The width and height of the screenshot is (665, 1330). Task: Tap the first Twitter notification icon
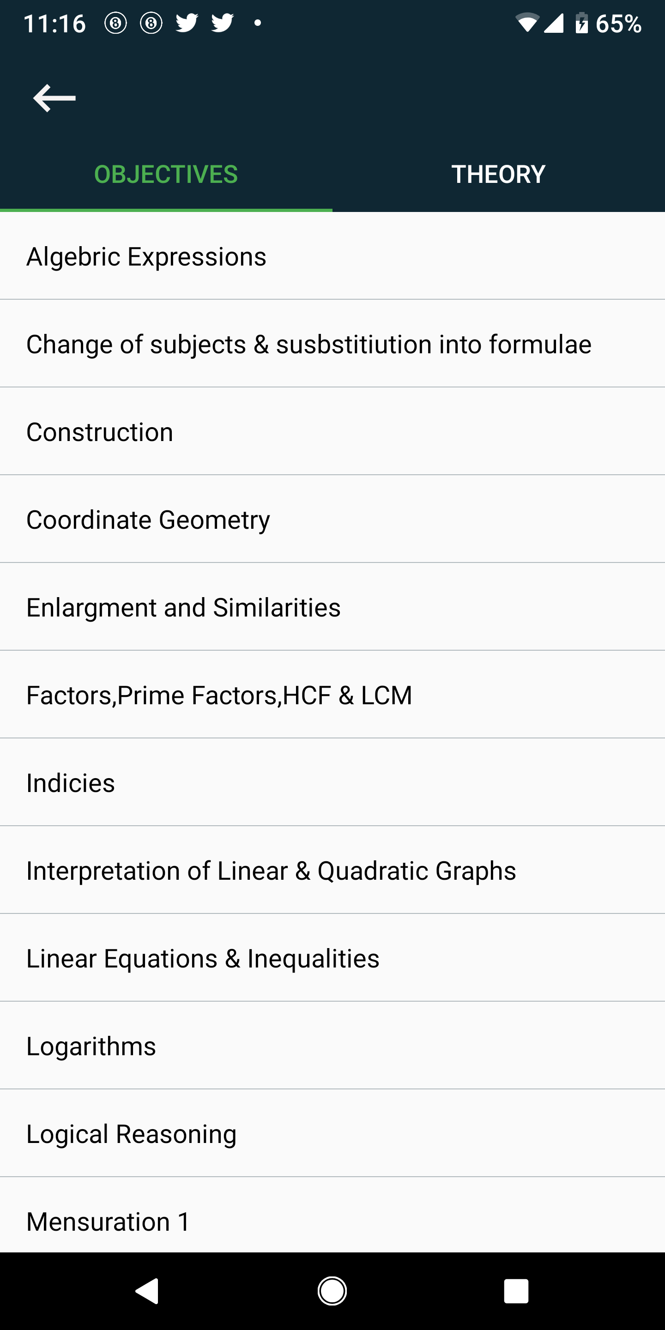coord(187,23)
